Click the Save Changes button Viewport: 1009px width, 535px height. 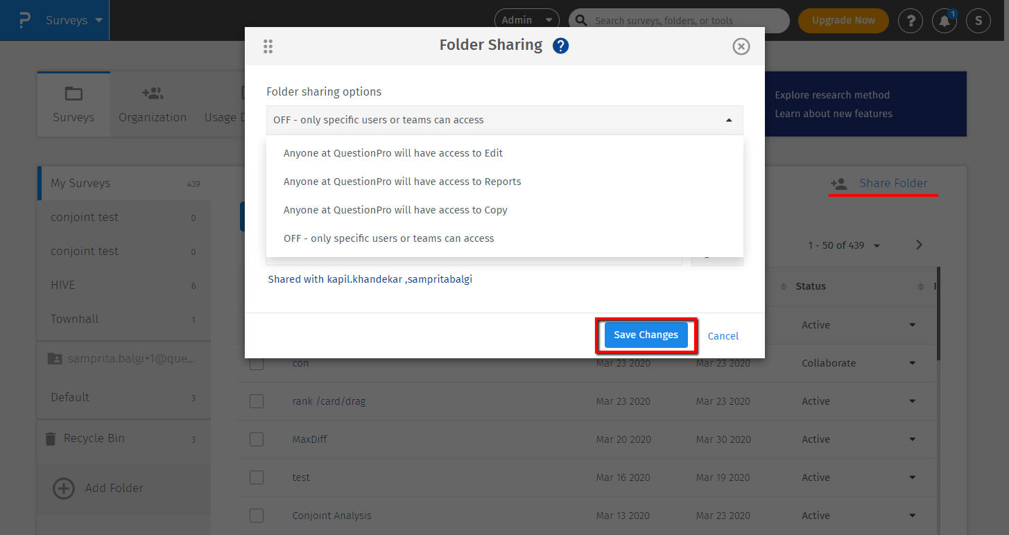(646, 335)
